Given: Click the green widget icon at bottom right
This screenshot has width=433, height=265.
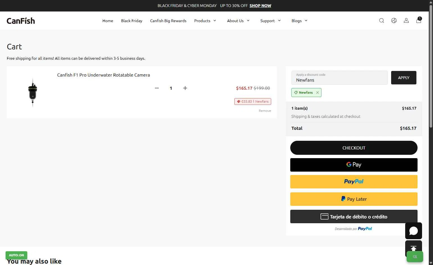Looking at the screenshot, I should coord(415,257).
